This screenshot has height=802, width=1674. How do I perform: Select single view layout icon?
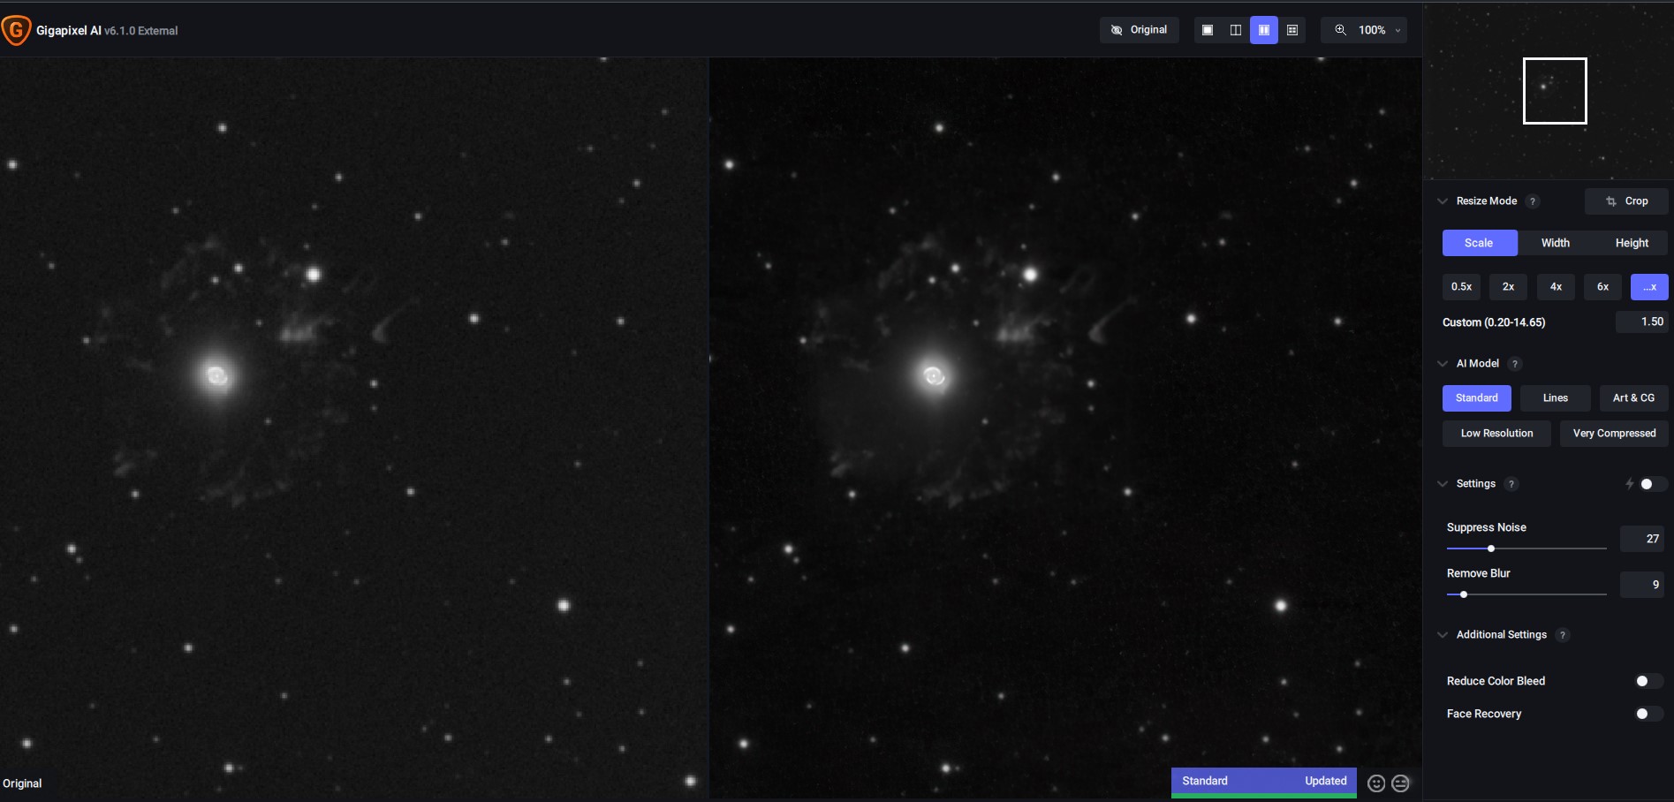tap(1208, 30)
